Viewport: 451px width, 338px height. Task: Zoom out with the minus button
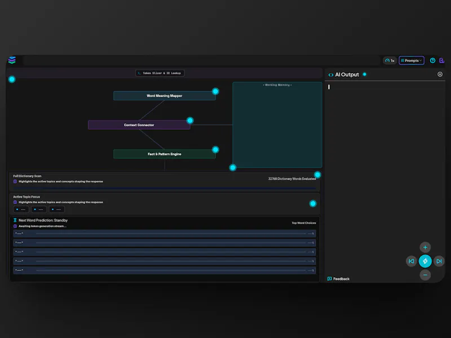[425, 275]
